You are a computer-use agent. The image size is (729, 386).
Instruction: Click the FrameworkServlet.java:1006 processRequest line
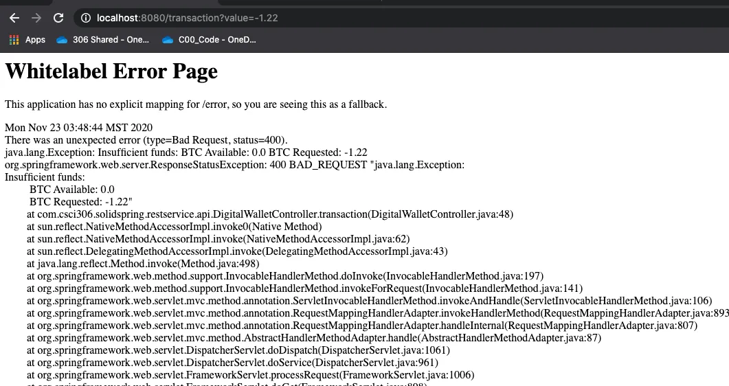click(250, 375)
